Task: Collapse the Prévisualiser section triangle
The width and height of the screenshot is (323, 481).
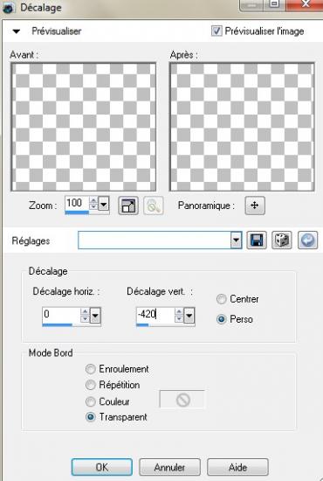Action: tap(17, 31)
